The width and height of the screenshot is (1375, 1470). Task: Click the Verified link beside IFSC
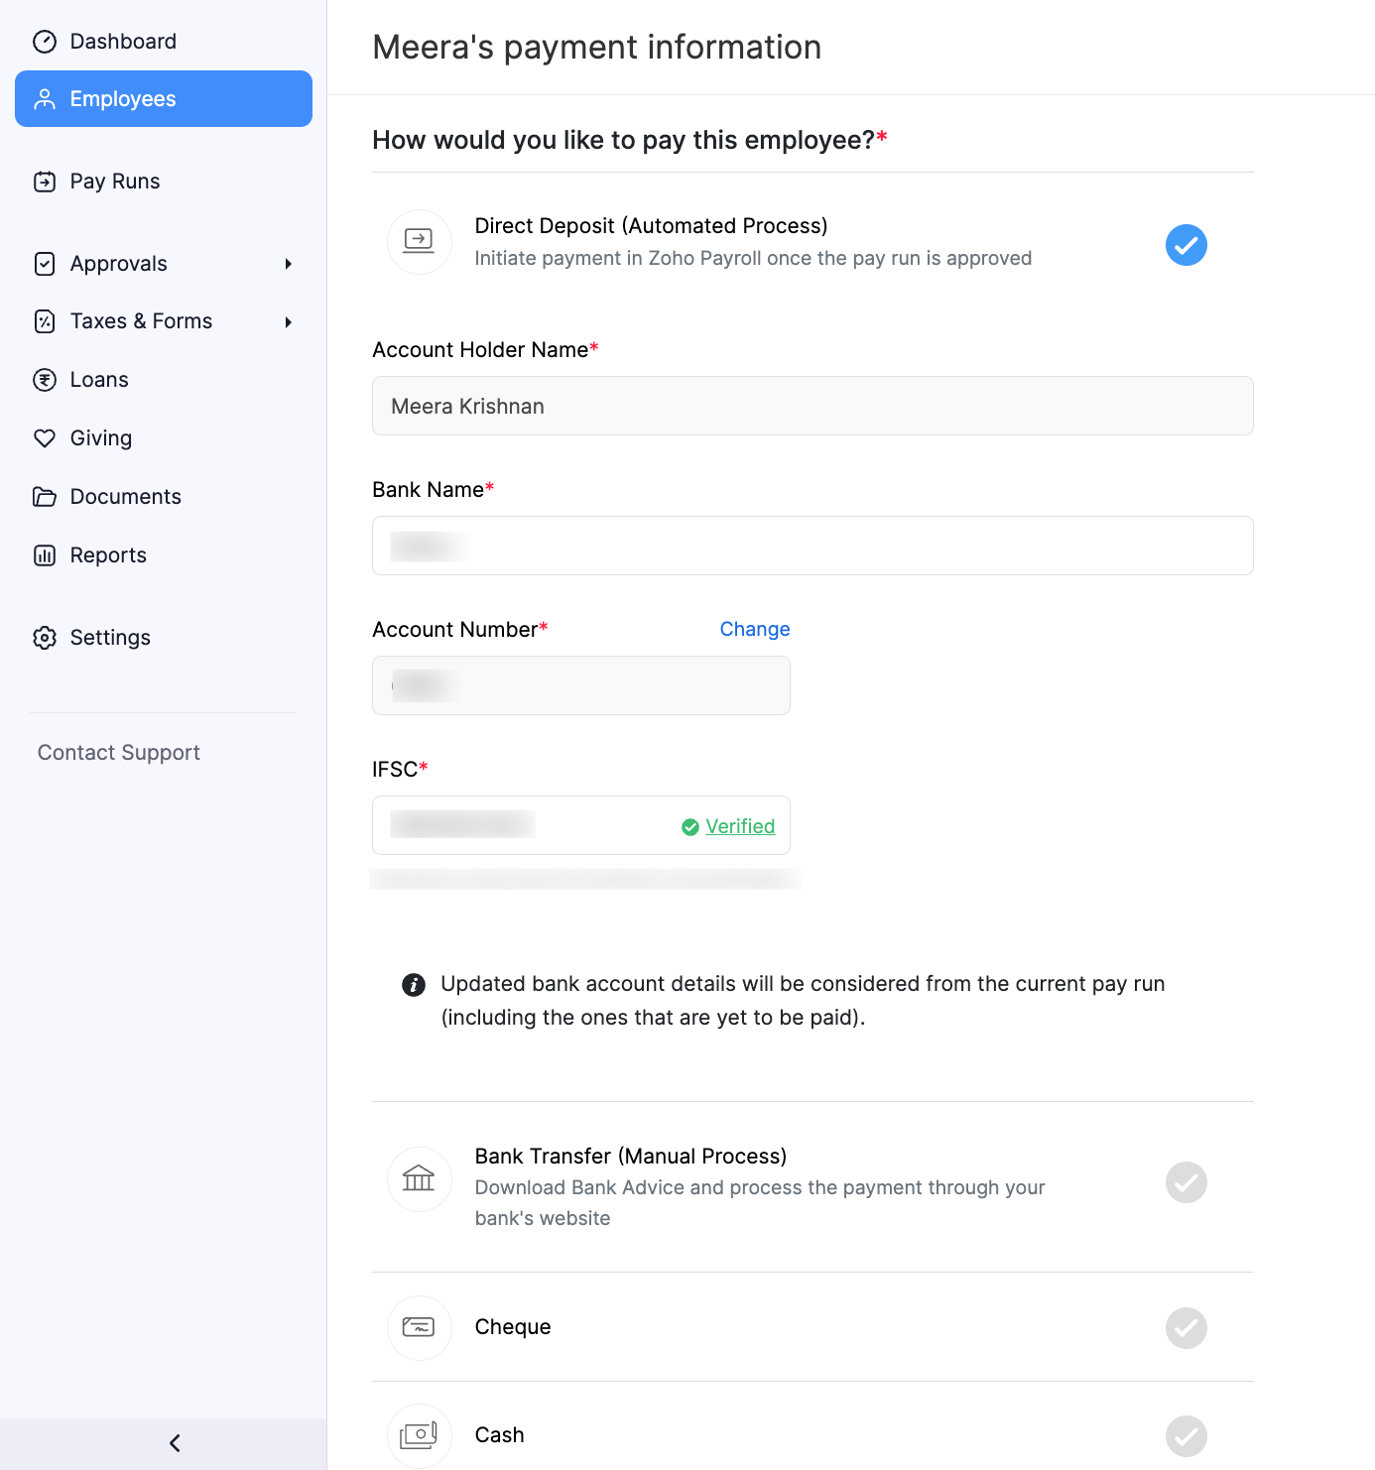click(739, 825)
